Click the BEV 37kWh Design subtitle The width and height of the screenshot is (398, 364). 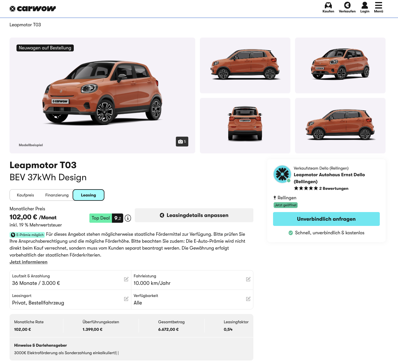[48, 177]
